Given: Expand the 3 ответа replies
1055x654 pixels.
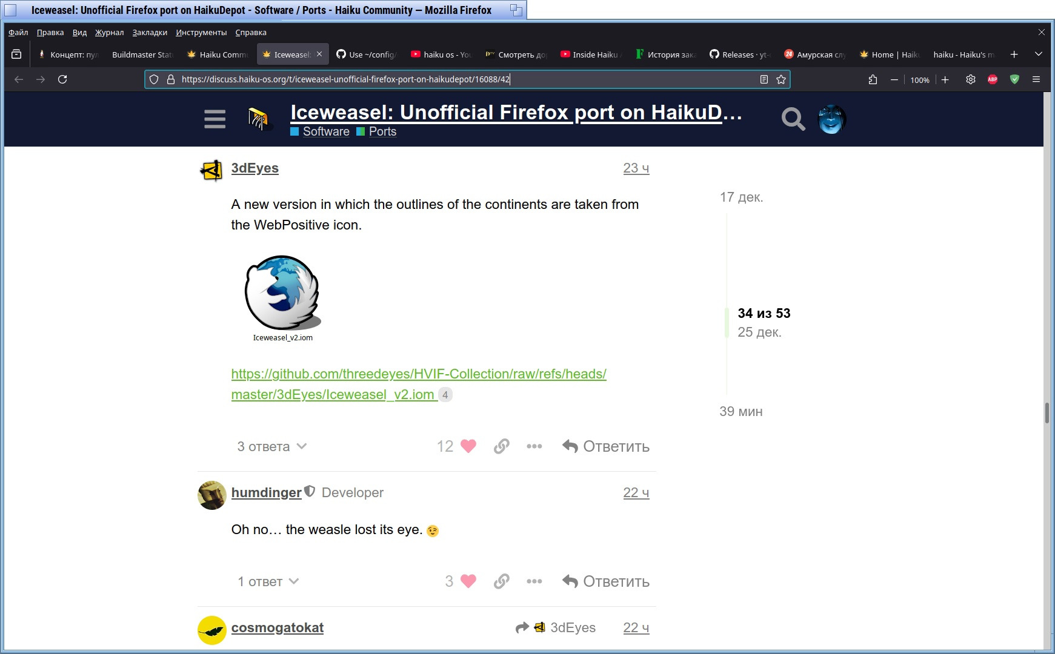Looking at the screenshot, I should [x=272, y=446].
